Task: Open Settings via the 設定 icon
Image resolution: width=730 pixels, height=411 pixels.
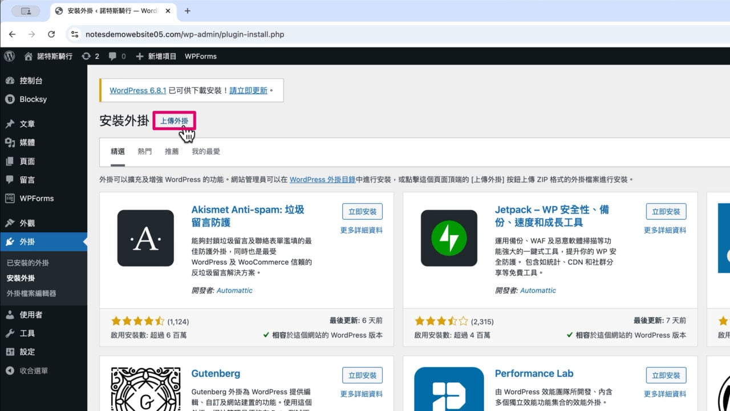Action: [x=10, y=352]
